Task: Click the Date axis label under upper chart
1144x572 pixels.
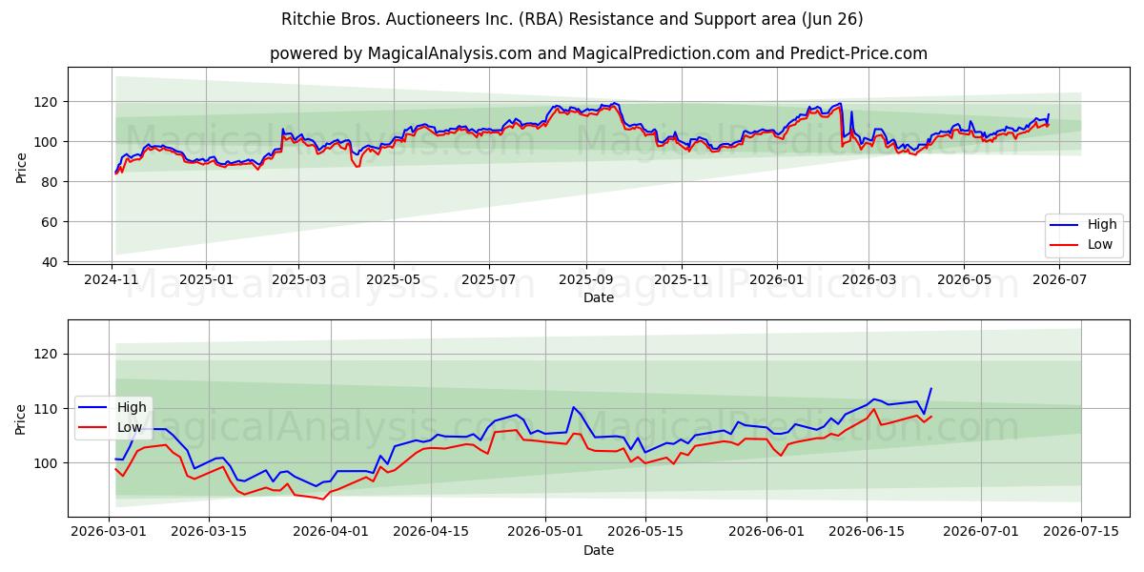Action: pyautogui.click(x=599, y=297)
